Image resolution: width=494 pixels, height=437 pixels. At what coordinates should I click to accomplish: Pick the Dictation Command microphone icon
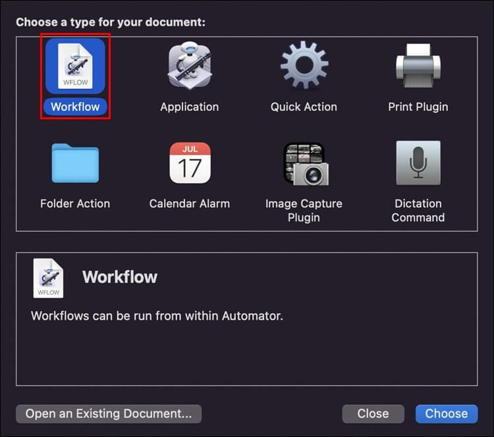click(418, 163)
